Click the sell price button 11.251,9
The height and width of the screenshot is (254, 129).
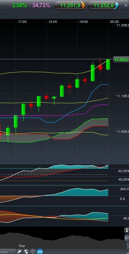[70, 6]
